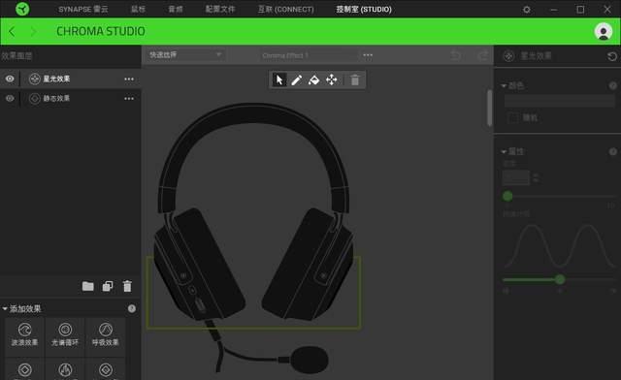Enable the 随机 random color checkbox

click(x=513, y=118)
